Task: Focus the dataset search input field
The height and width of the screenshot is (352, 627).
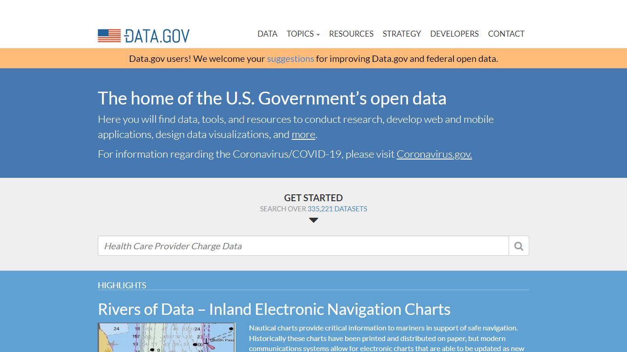Action: 303,246
